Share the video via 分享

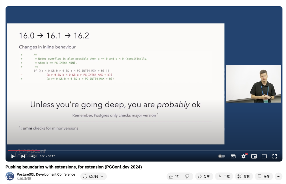(204, 176)
